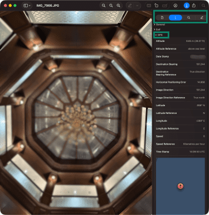Select the Speed row

[x=180, y=136]
